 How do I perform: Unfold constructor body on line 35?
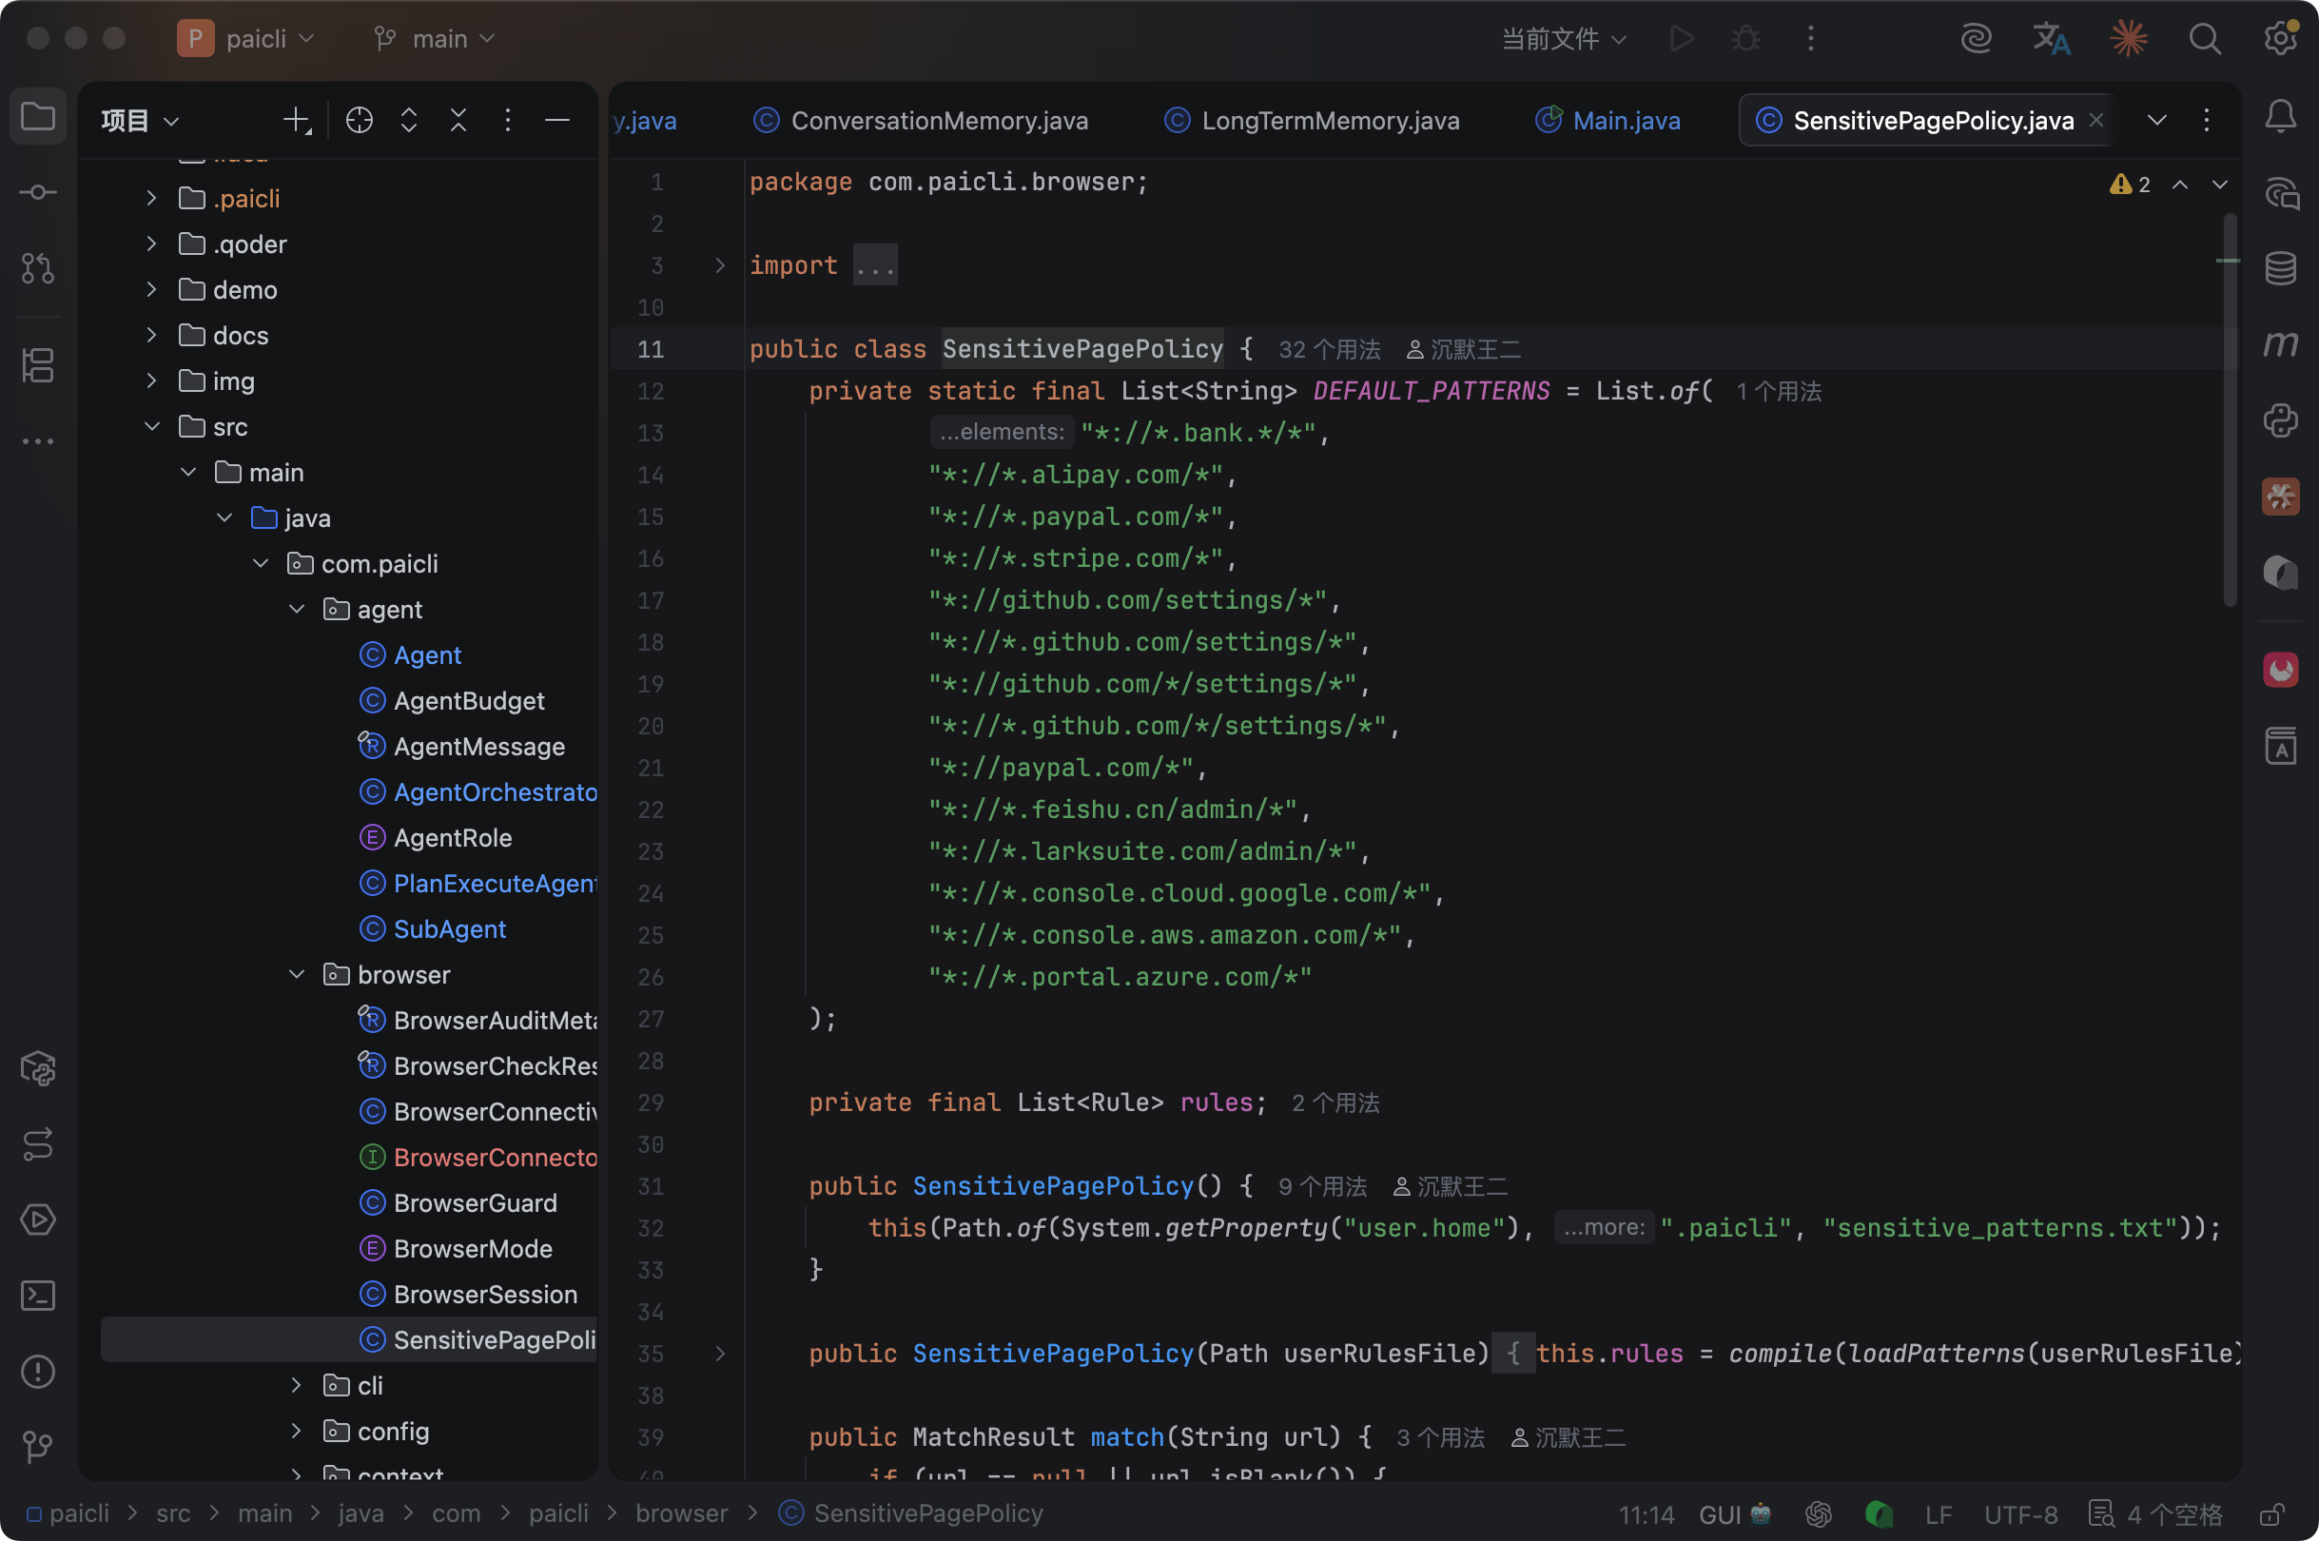pyautogui.click(x=720, y=1355)
